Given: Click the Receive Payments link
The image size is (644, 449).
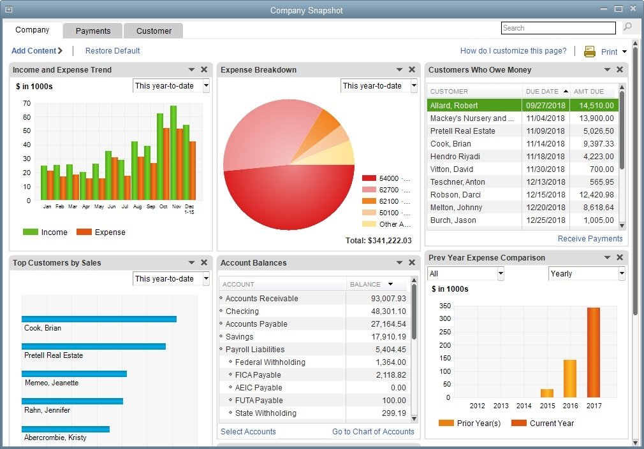Looking at the screenshot, I should [590, 239].
